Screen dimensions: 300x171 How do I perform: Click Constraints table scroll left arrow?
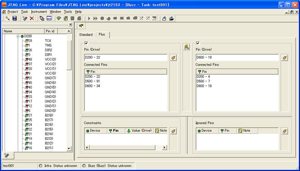coord(87,147)
